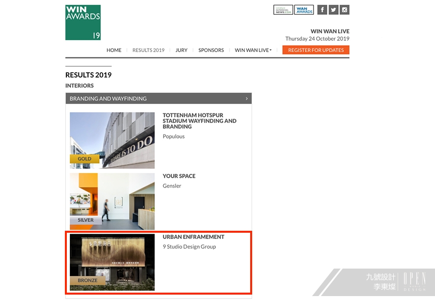This screenshot has height=300, width=435.
Task: Open the Facebook page icon
Action: (322, 10)
